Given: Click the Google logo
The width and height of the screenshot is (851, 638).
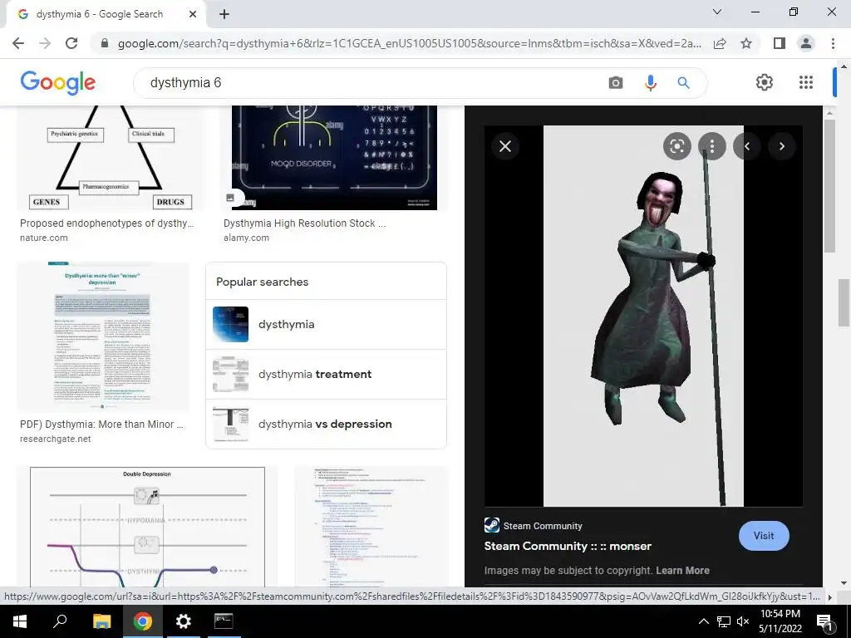Looking at the screenshot, I should [58, 82].
